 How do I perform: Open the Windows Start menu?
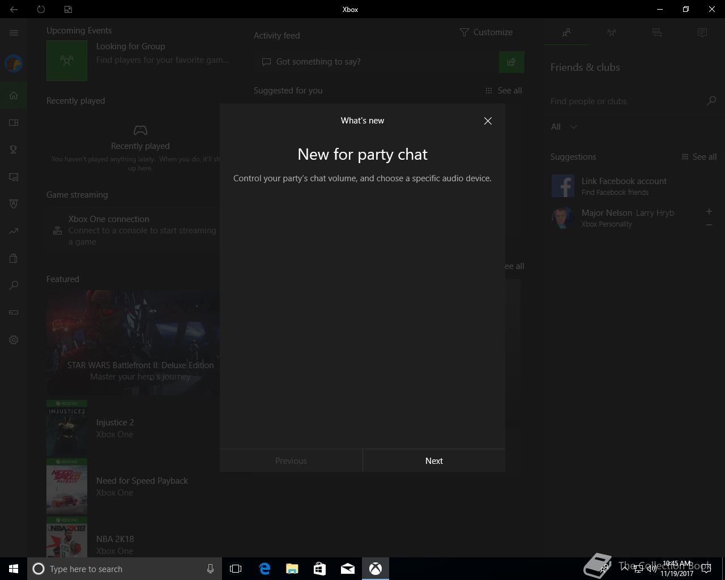pos(14,569)
